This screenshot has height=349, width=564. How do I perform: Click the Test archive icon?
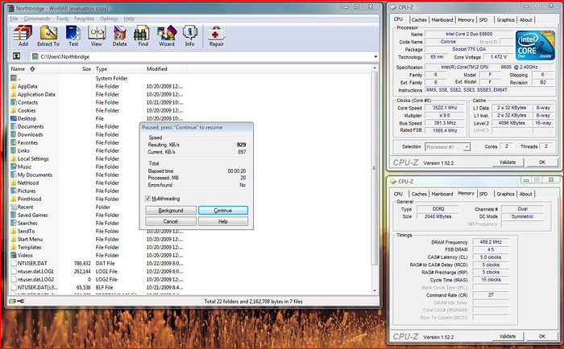tap(73, 33)
